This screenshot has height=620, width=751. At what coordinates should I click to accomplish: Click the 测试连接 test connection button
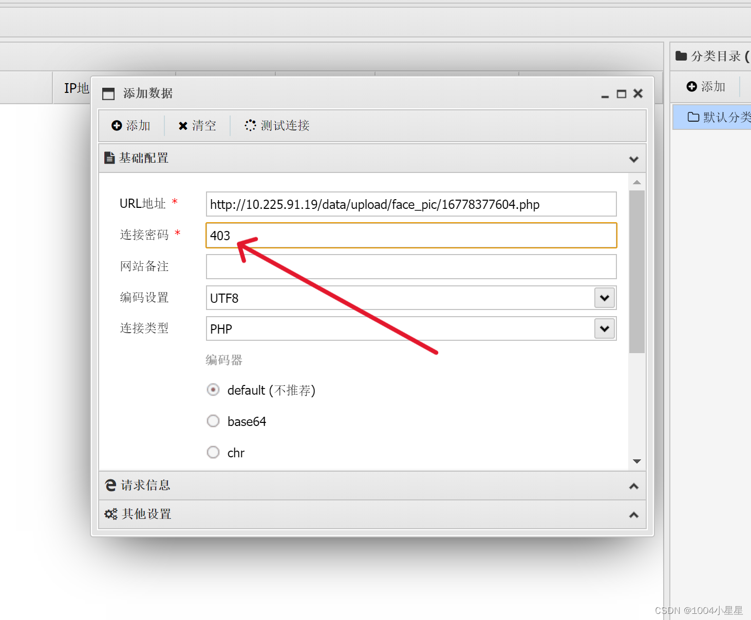coord(277,126)
